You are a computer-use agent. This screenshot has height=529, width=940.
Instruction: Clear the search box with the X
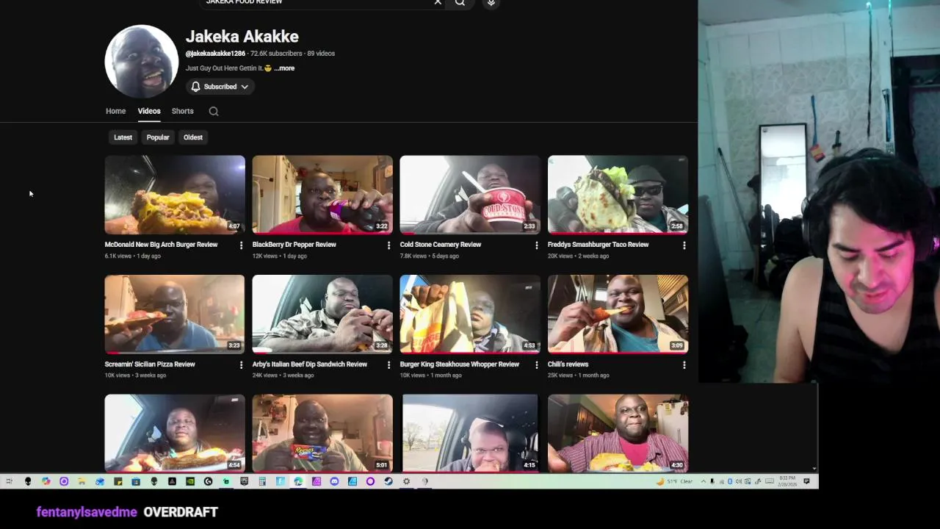438,2
